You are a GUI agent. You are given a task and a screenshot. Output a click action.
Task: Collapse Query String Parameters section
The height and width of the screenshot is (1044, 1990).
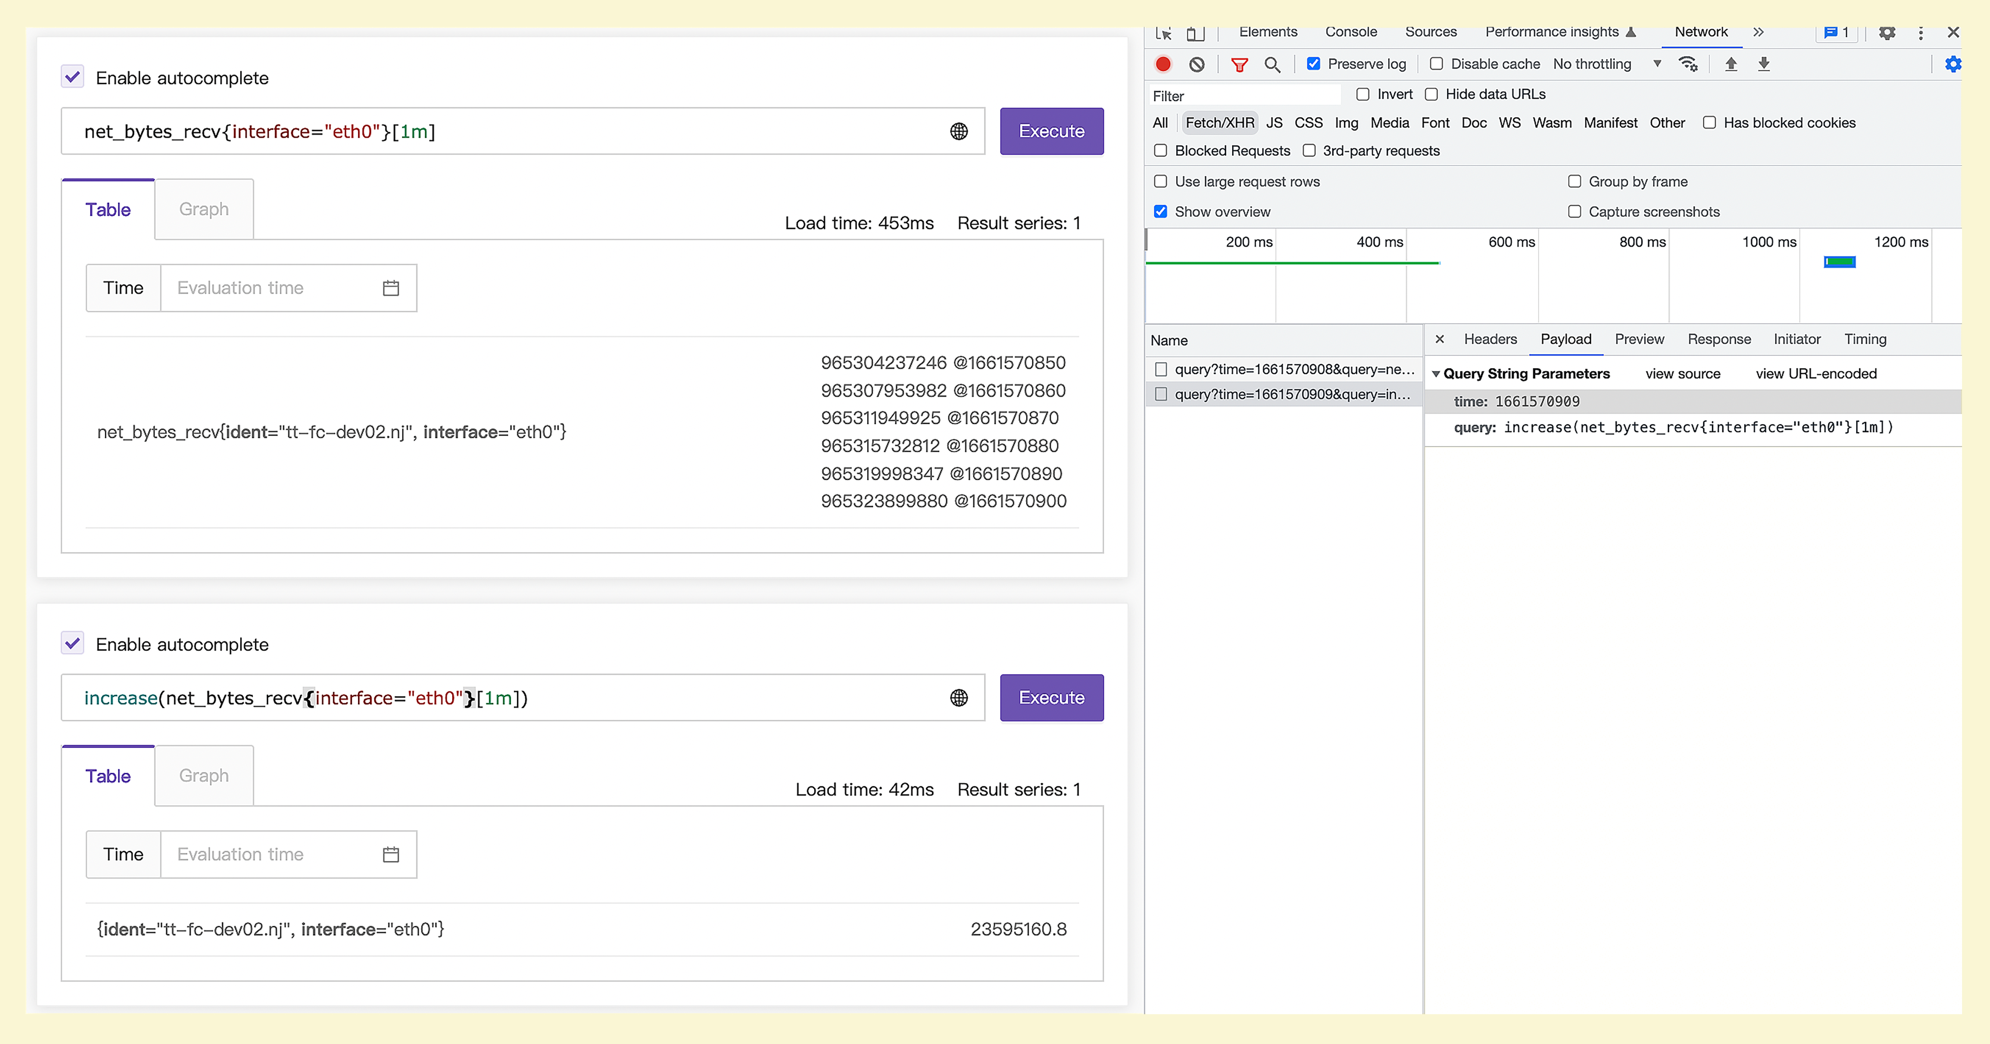1435,374
